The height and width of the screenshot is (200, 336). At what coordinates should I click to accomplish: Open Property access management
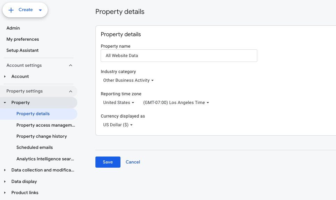pyautogui.click(x=46, y=125)
